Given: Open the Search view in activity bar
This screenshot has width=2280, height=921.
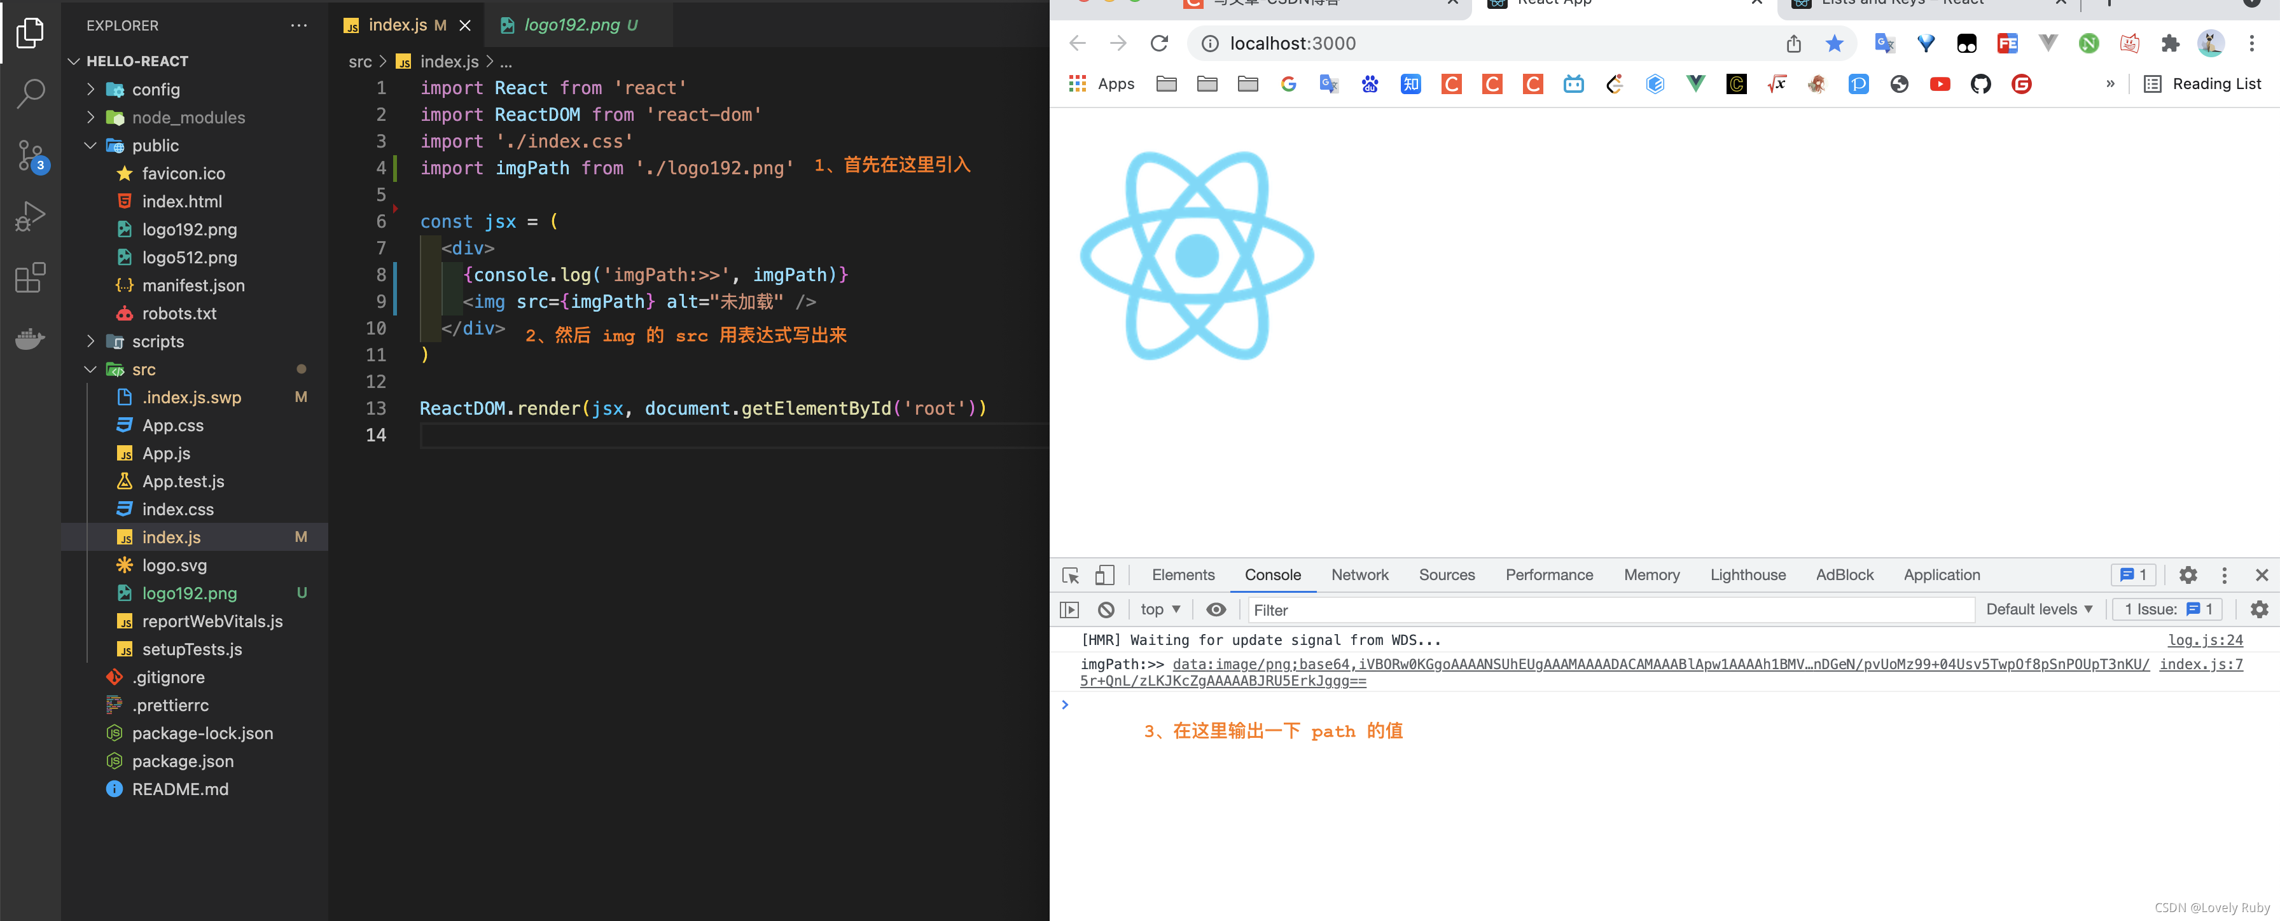Looking at the screenshot, I should pos(30,93).
